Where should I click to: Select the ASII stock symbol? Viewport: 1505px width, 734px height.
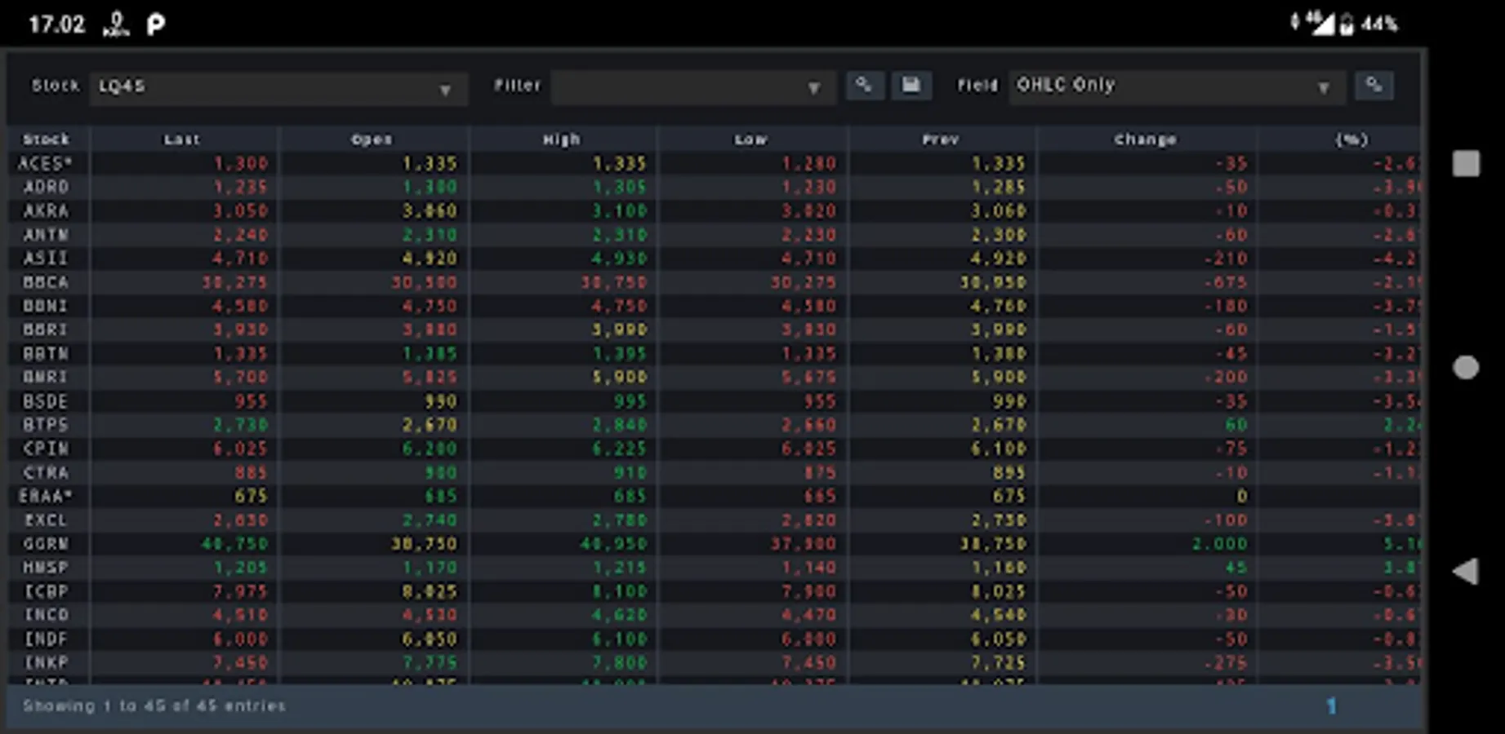click(46, 259)
